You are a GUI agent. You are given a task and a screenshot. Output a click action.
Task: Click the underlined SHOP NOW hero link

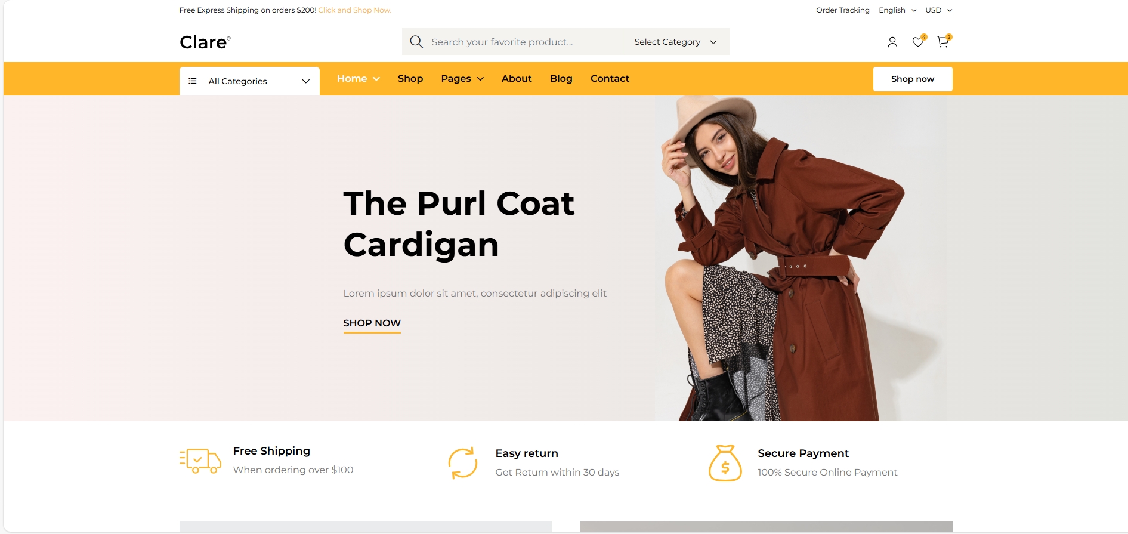372,323
